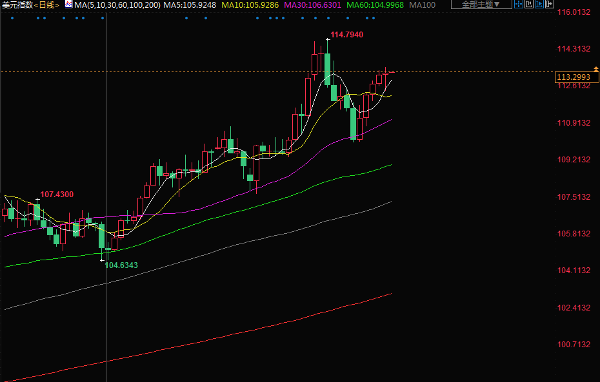Toggle the MA5 line label
600x382 pixels.
tap(190, 5)
